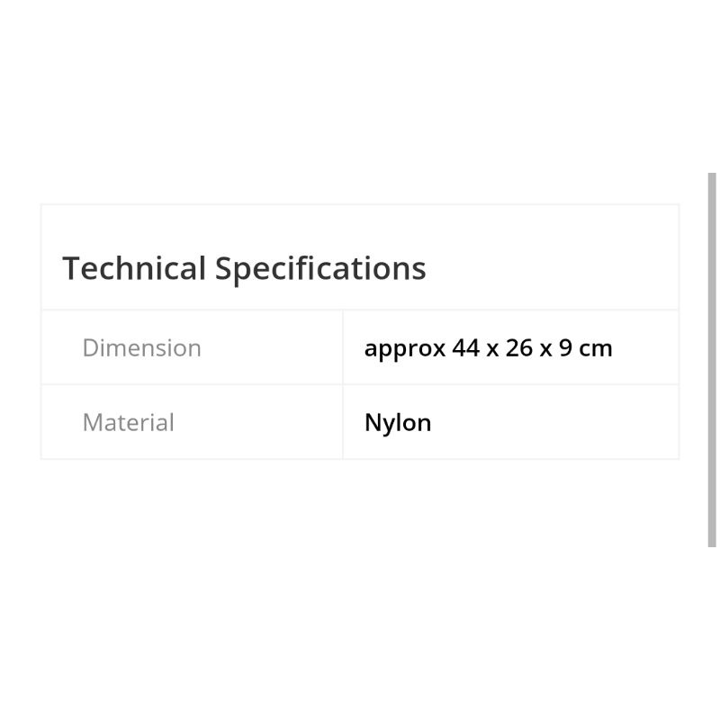Viewport: 720px width, 720px height.
Task: Click the blank area right of "Nylon" in its cell
Action: 558,423
